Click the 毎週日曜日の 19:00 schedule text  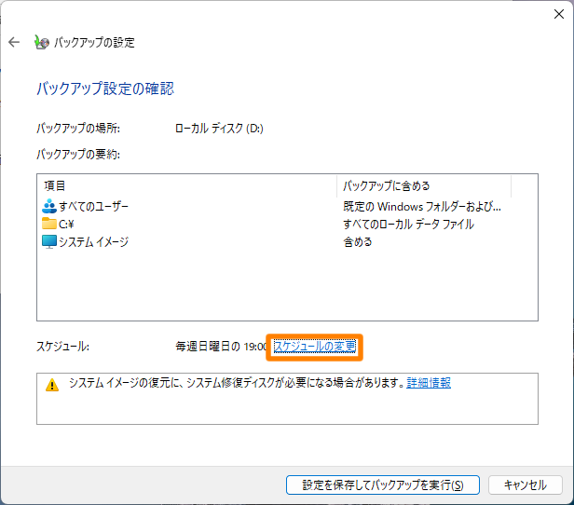tap(221, 347)
